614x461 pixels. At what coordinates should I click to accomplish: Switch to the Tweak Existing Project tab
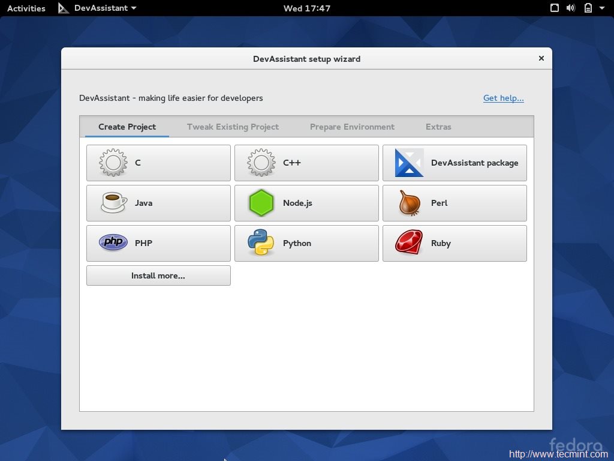click(x=233, y=127)
